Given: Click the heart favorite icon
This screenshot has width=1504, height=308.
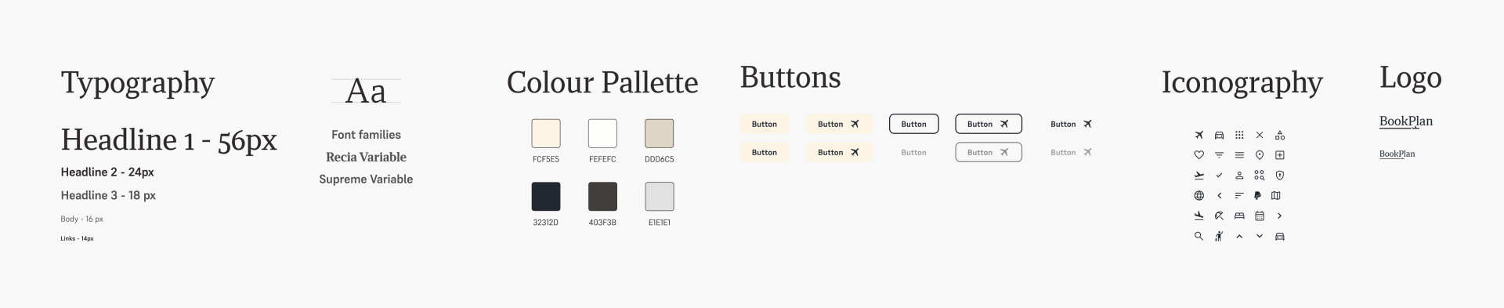Looking at the screenshot, I should 1198,155.
